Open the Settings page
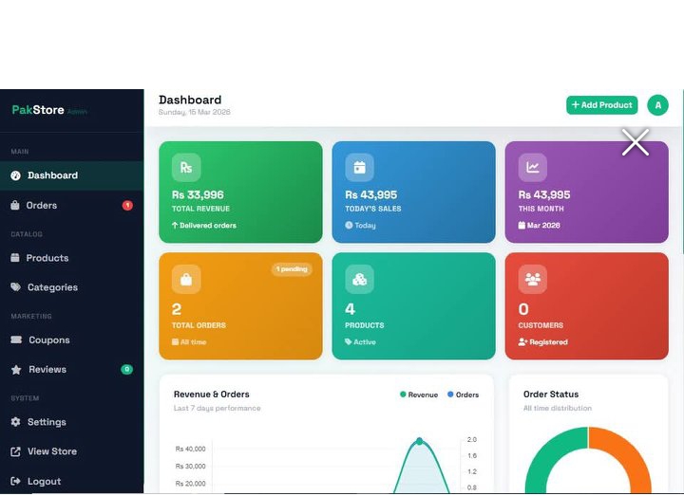The width and height of the screenshot is (684, 496). click(x=71, y=421)
